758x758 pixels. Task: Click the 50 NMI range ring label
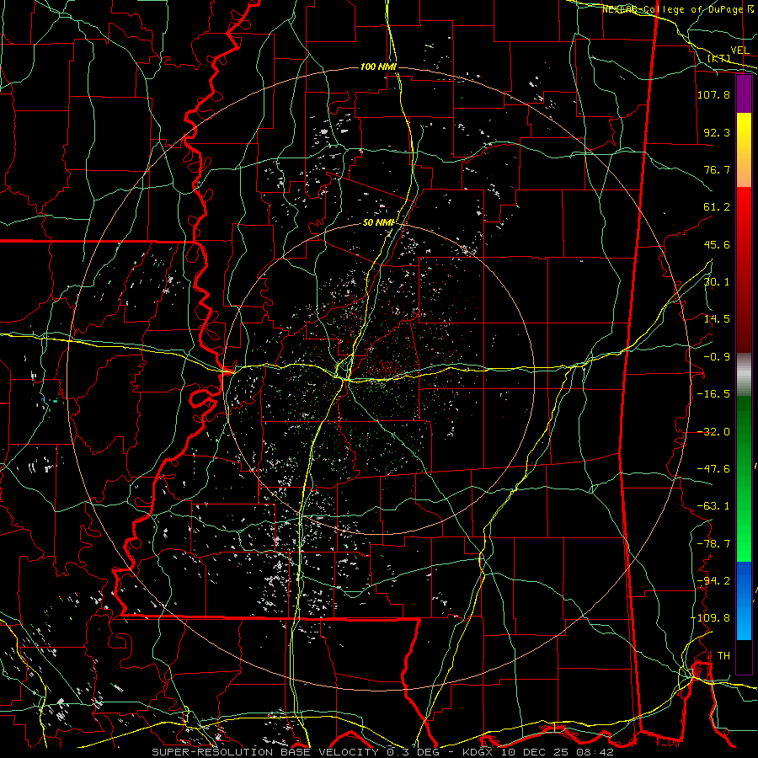pyautogui.click(x=378, y=223)
